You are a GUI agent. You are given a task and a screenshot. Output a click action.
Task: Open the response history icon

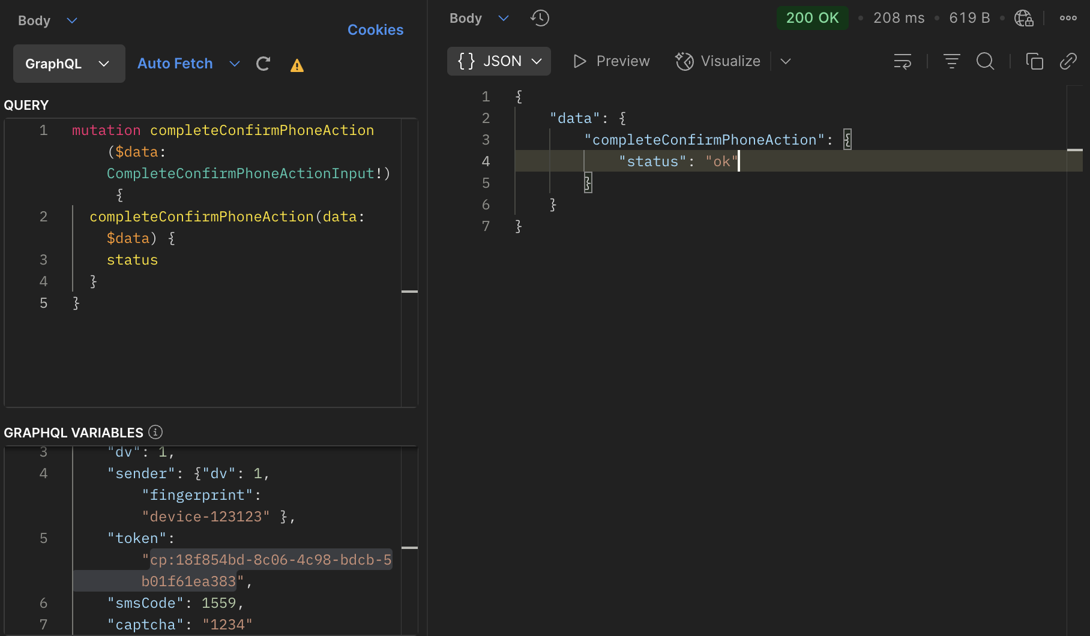(x=540, y=18)
